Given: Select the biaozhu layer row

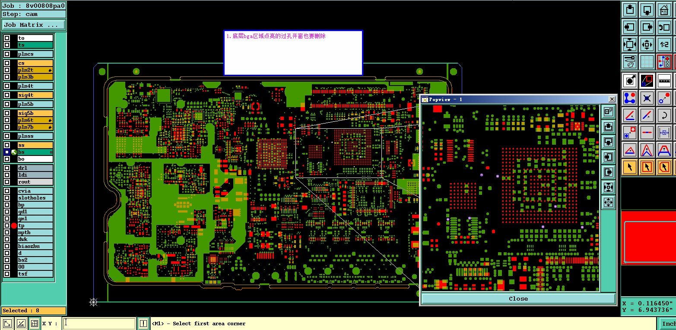Looking at the screenshot, I should 35,246.
